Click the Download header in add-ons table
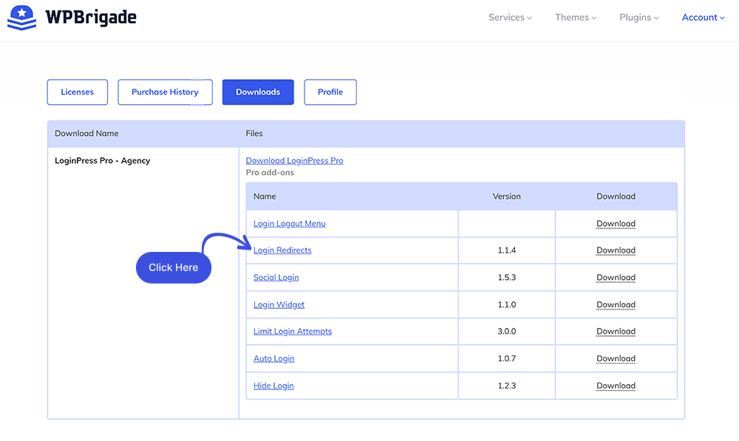The height and width of the screenshot is (441, 739). [x=616, y=196]
